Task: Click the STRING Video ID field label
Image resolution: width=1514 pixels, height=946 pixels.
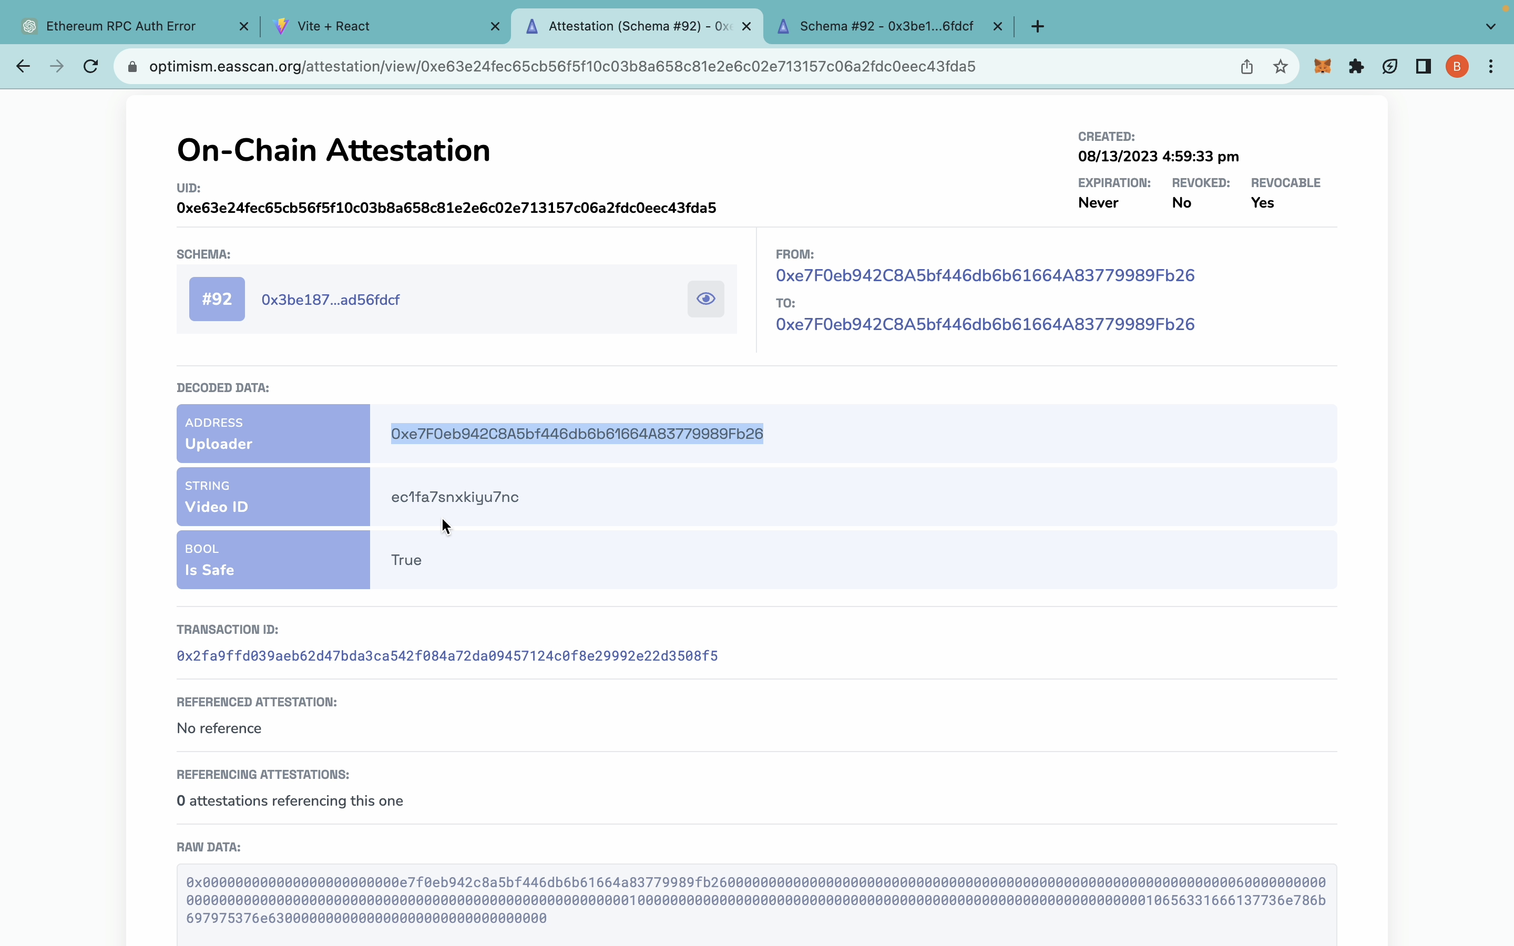Action: tap(273, 497)
